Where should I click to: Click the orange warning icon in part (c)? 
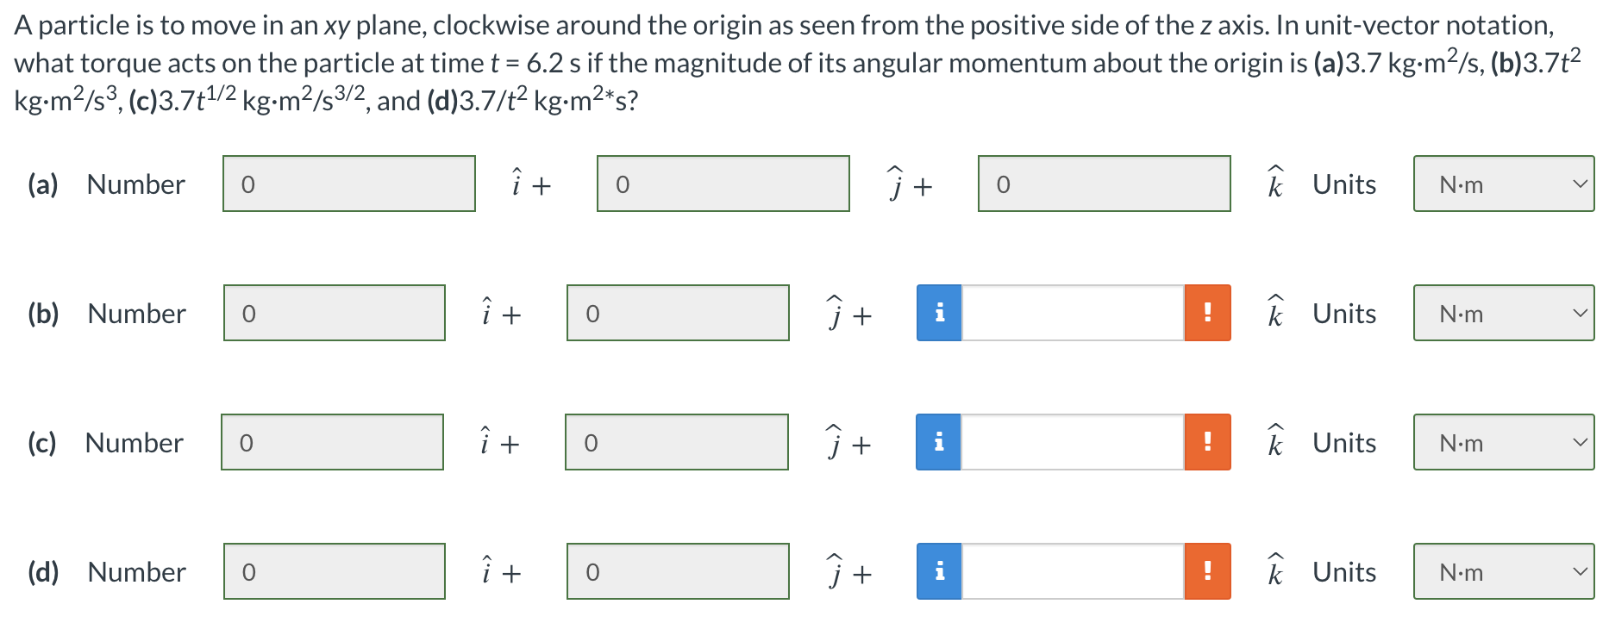pos(1207,443)
